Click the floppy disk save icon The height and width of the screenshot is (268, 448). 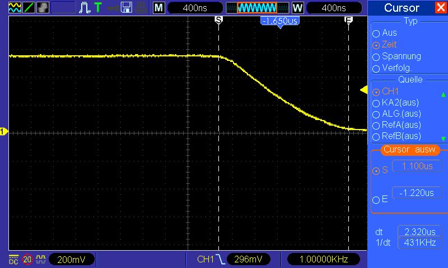pyautogui.click(x=127, y=8)
